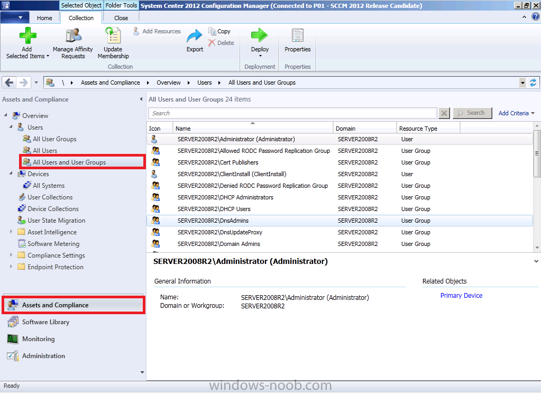Screen dimensions: 541x393
Task: Click the Update Membership icon
Action: [x=113, y=35]
